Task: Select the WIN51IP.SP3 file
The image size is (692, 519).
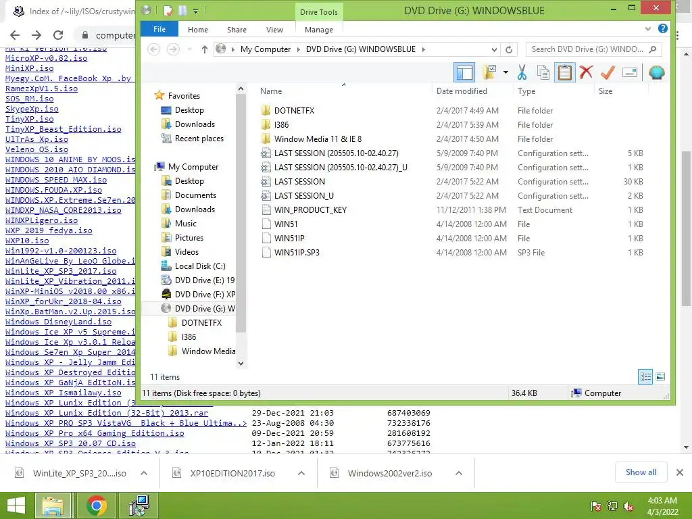Action: click(x=297, y=253)
